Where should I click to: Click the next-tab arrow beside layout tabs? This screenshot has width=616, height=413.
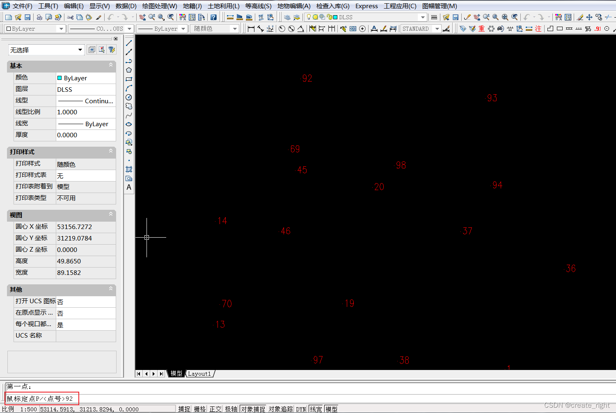tap(153, 374)
